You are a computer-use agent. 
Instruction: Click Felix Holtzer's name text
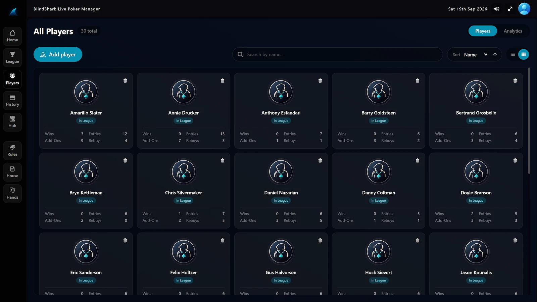(x=184, y=272)
